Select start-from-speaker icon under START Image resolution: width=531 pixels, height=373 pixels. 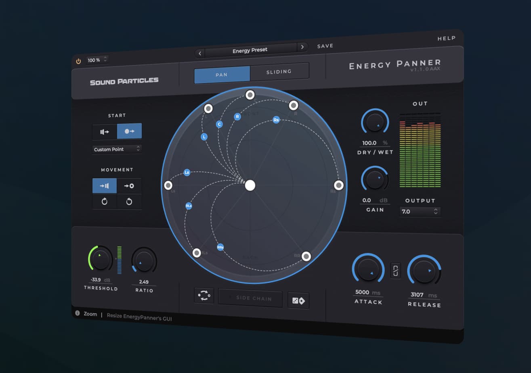tap(105, 131)
